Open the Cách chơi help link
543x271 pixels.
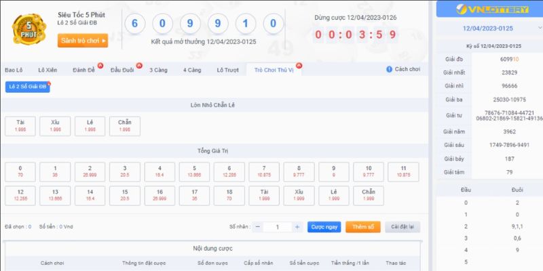tap(407, 69)
